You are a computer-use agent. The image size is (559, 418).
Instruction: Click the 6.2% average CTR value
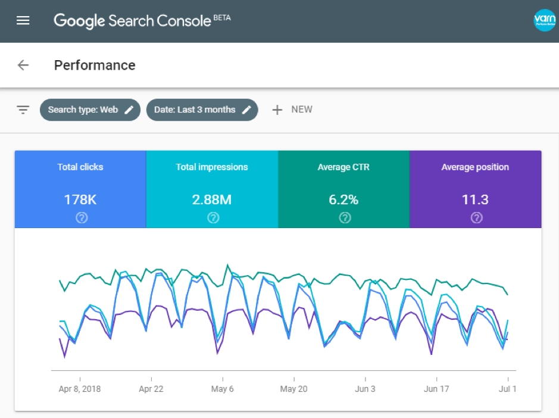coord(343,199)
